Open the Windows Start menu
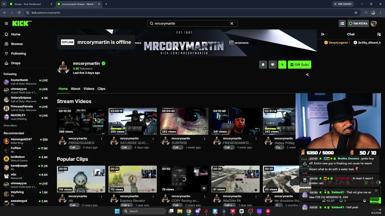The image size is (385, 216). tap(117, 211)
